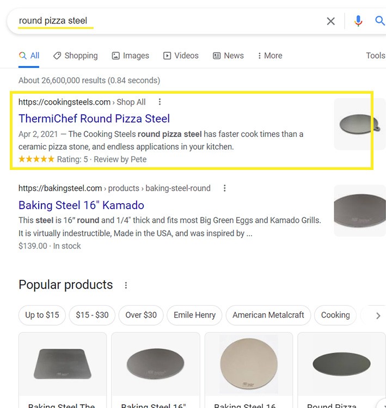This screenshot has height=408, width=386.
Task: Open options for cookingsteels.com result
Action: click(x=160, y=102)
